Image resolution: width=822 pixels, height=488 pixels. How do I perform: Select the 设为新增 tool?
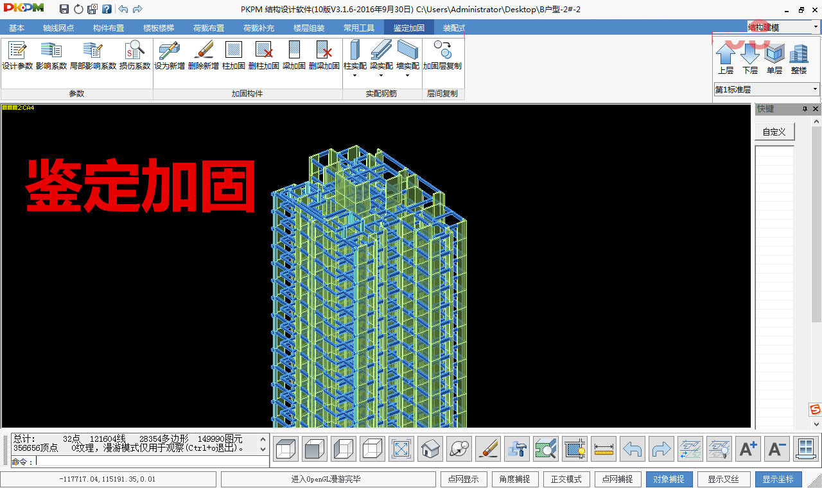tap(170, 55)
